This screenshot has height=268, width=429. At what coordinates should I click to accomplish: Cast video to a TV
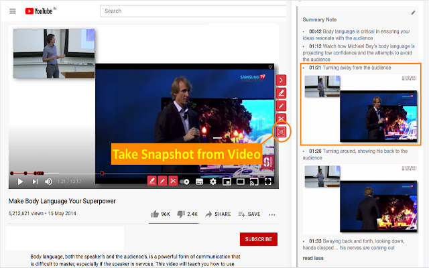click(x=254, y=182)
